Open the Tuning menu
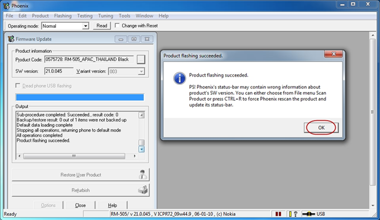 (106, 16)
